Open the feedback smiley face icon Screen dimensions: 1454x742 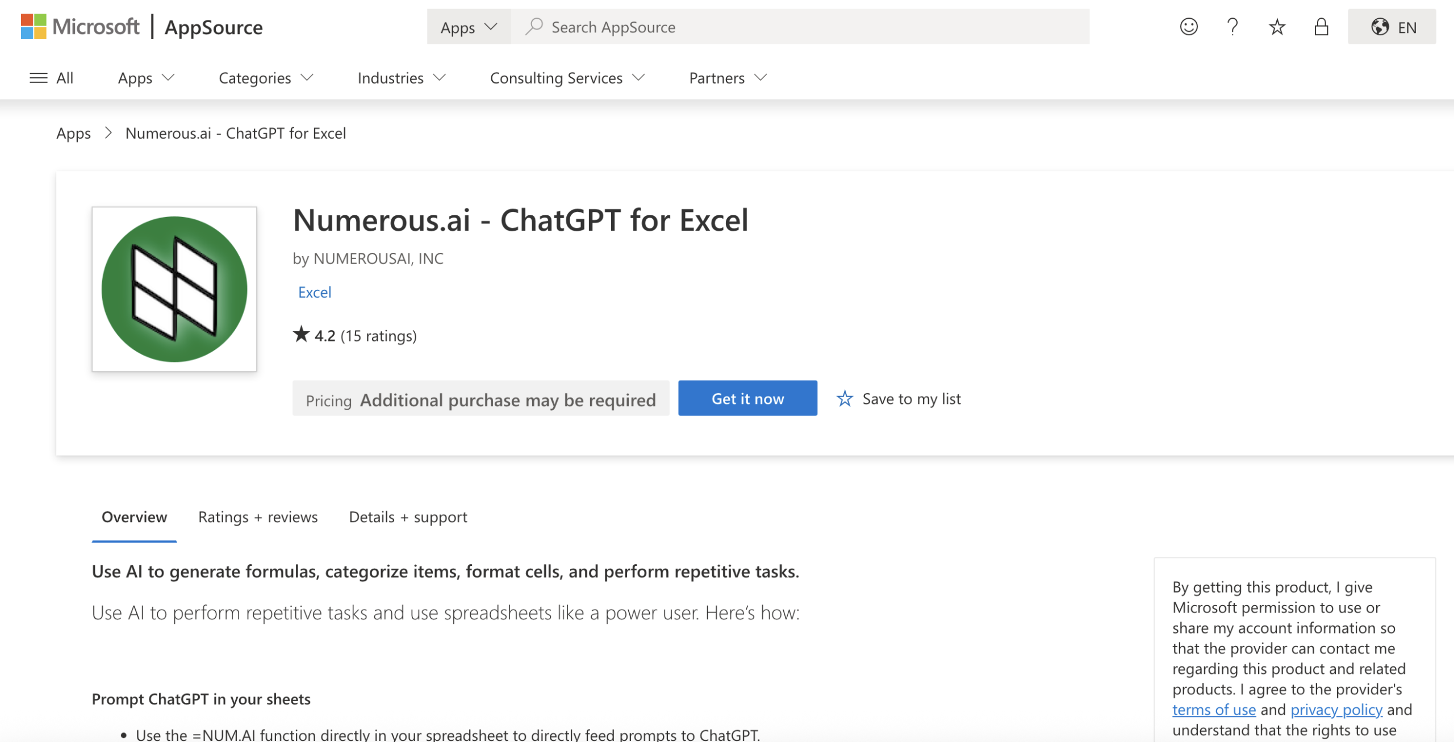pos(1188,27)
